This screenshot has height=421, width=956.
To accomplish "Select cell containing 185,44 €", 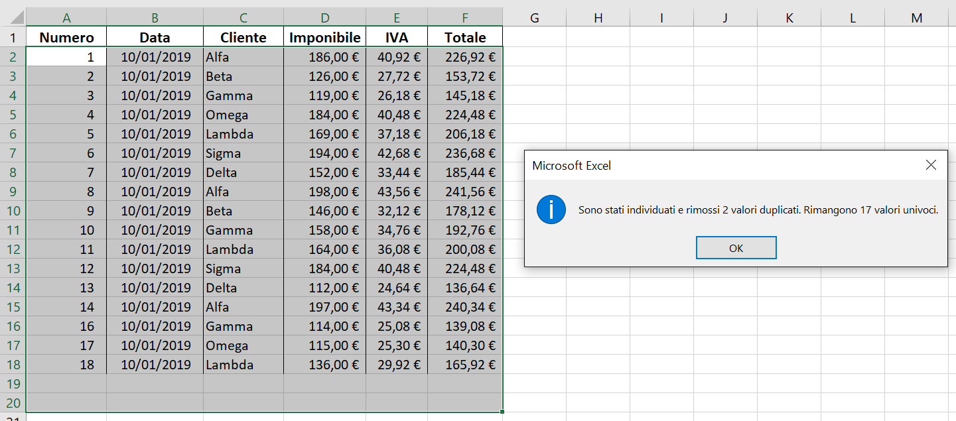I will point(465,172).
